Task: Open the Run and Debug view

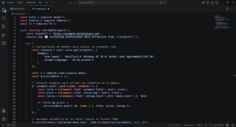Action: [x=4, y=35]
